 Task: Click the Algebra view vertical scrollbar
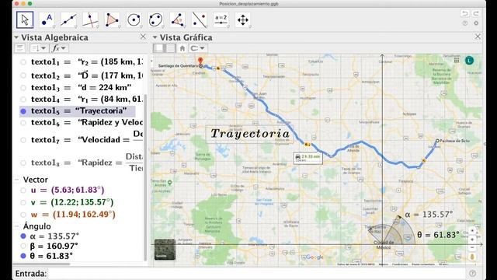(145, 178)
